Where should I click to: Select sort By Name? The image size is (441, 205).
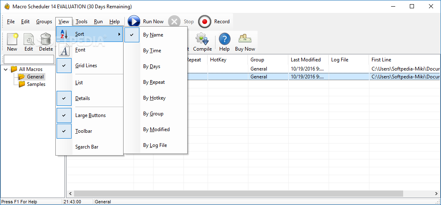coord(156,35)
